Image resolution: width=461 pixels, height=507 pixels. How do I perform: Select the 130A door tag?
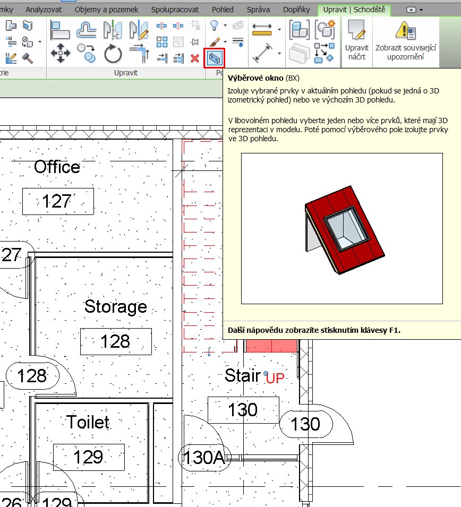[204, 457]
